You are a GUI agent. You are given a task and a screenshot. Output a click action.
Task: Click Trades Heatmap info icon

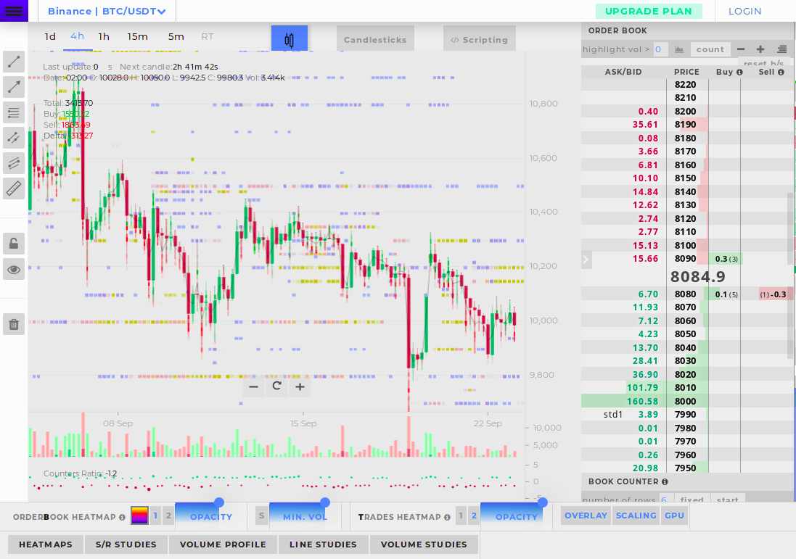pos(447,518)
